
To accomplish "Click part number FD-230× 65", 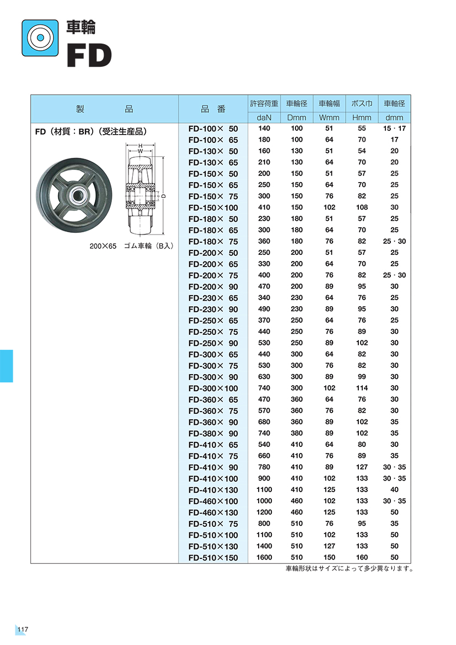I will coord(213,298).
